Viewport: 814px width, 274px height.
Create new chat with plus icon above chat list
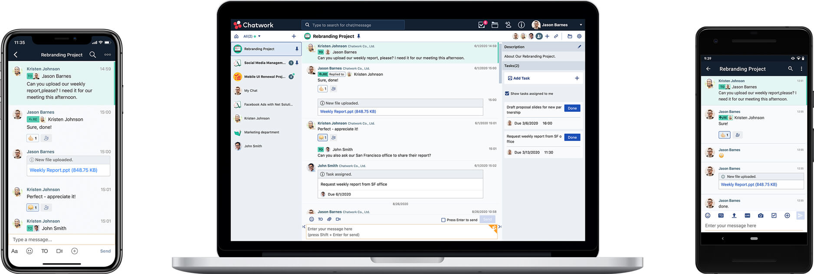[x=294, y=36]
